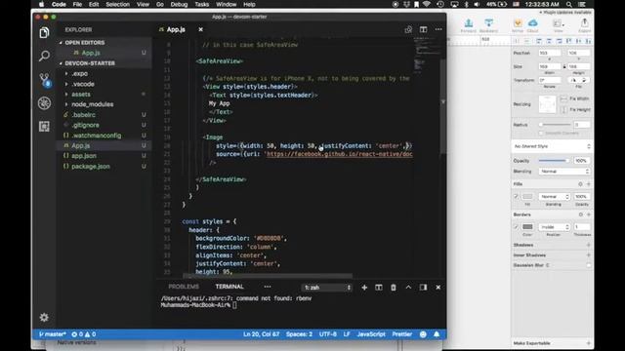This screenshot has width=625, height=351.
Task: Open the Selection menu
Action: [x=117, y=4]
